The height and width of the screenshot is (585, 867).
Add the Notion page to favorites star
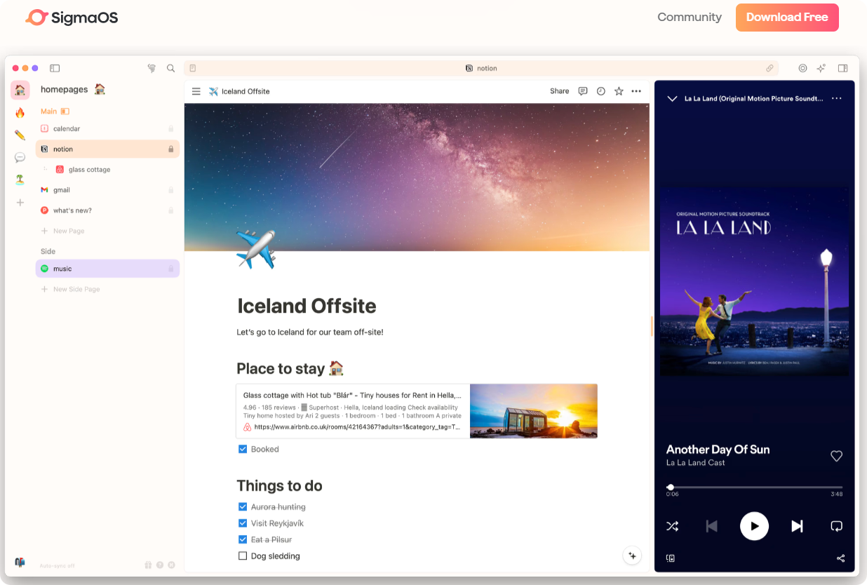[x=619, y=91]
